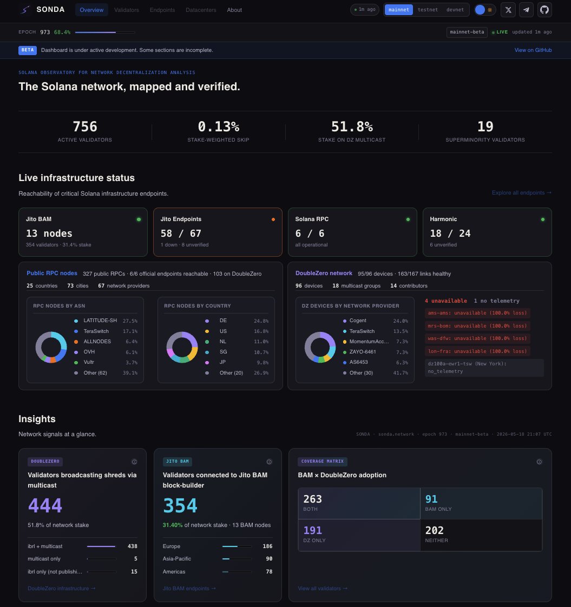Open the DoubleZero network link
The width and height of the screenshot is (571, 607).
324,273
